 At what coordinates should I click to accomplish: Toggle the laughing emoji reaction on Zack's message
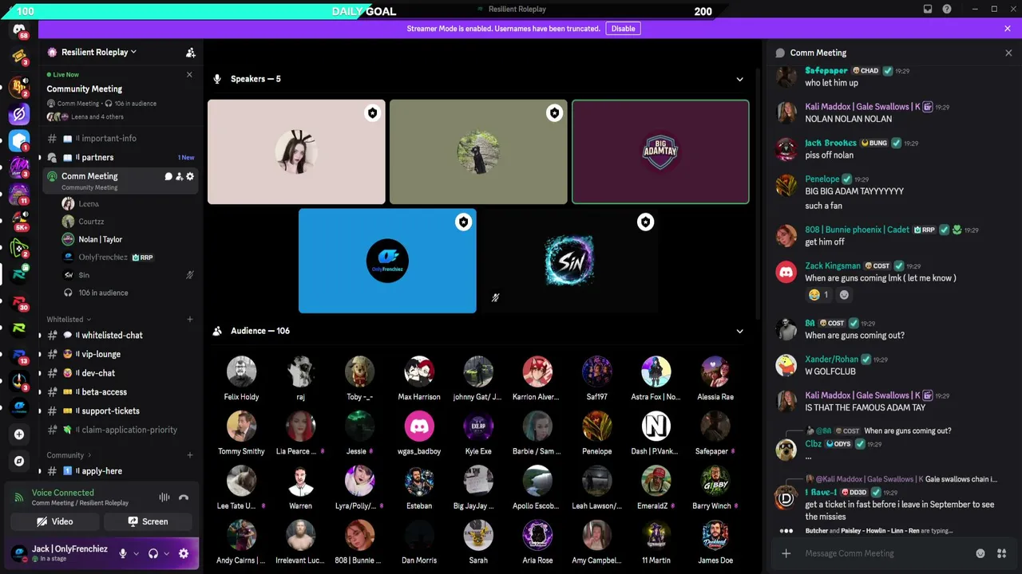(x=818, y=295)
